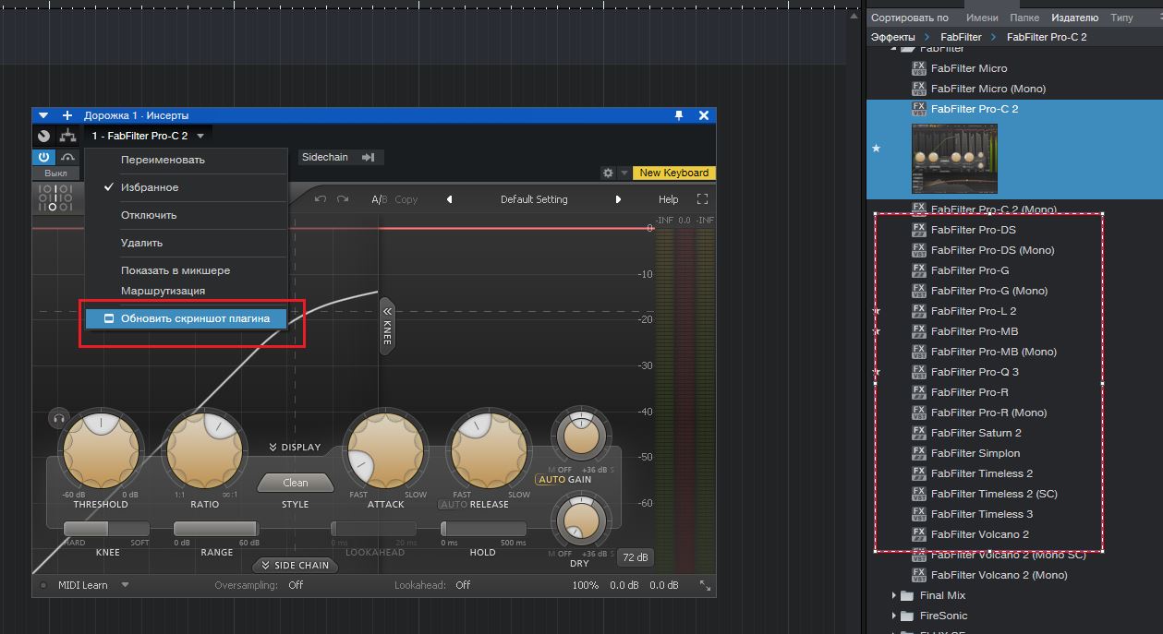This screenshot has height=634, width=1163.
Task: Open the 1 - FabFilter Pro-C 2 dropdown arrow
Action: 200,136
